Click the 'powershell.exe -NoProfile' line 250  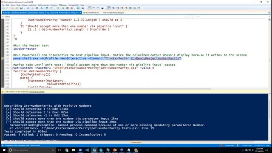97,59
